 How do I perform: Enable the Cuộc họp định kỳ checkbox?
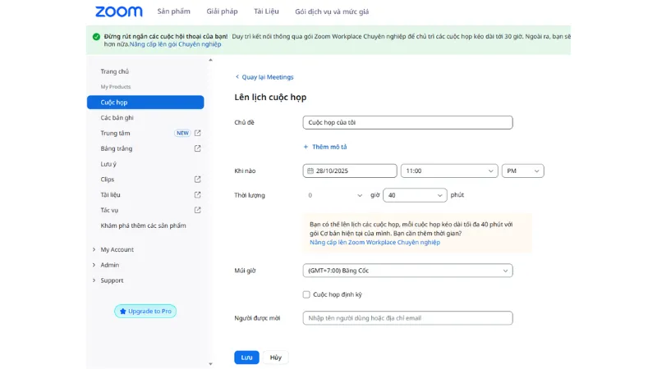click(306, 294)
